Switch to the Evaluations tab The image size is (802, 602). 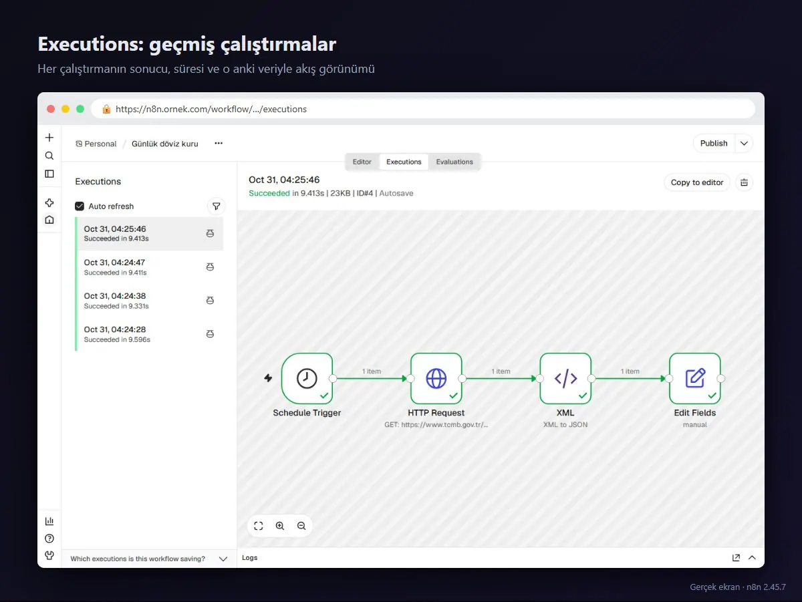pos(454,162)
